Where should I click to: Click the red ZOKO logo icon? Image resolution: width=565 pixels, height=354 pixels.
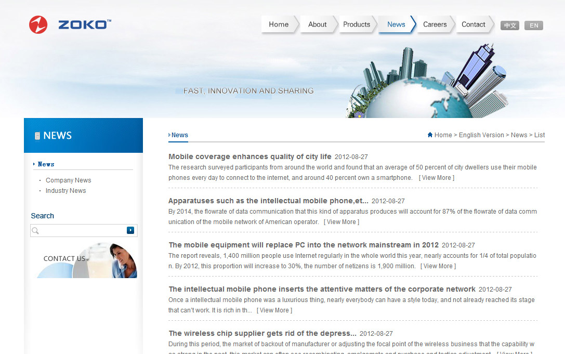[x=38, y=25]
